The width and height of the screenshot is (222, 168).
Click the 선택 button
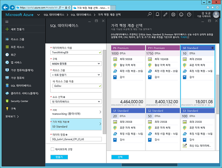click(120, 157)
